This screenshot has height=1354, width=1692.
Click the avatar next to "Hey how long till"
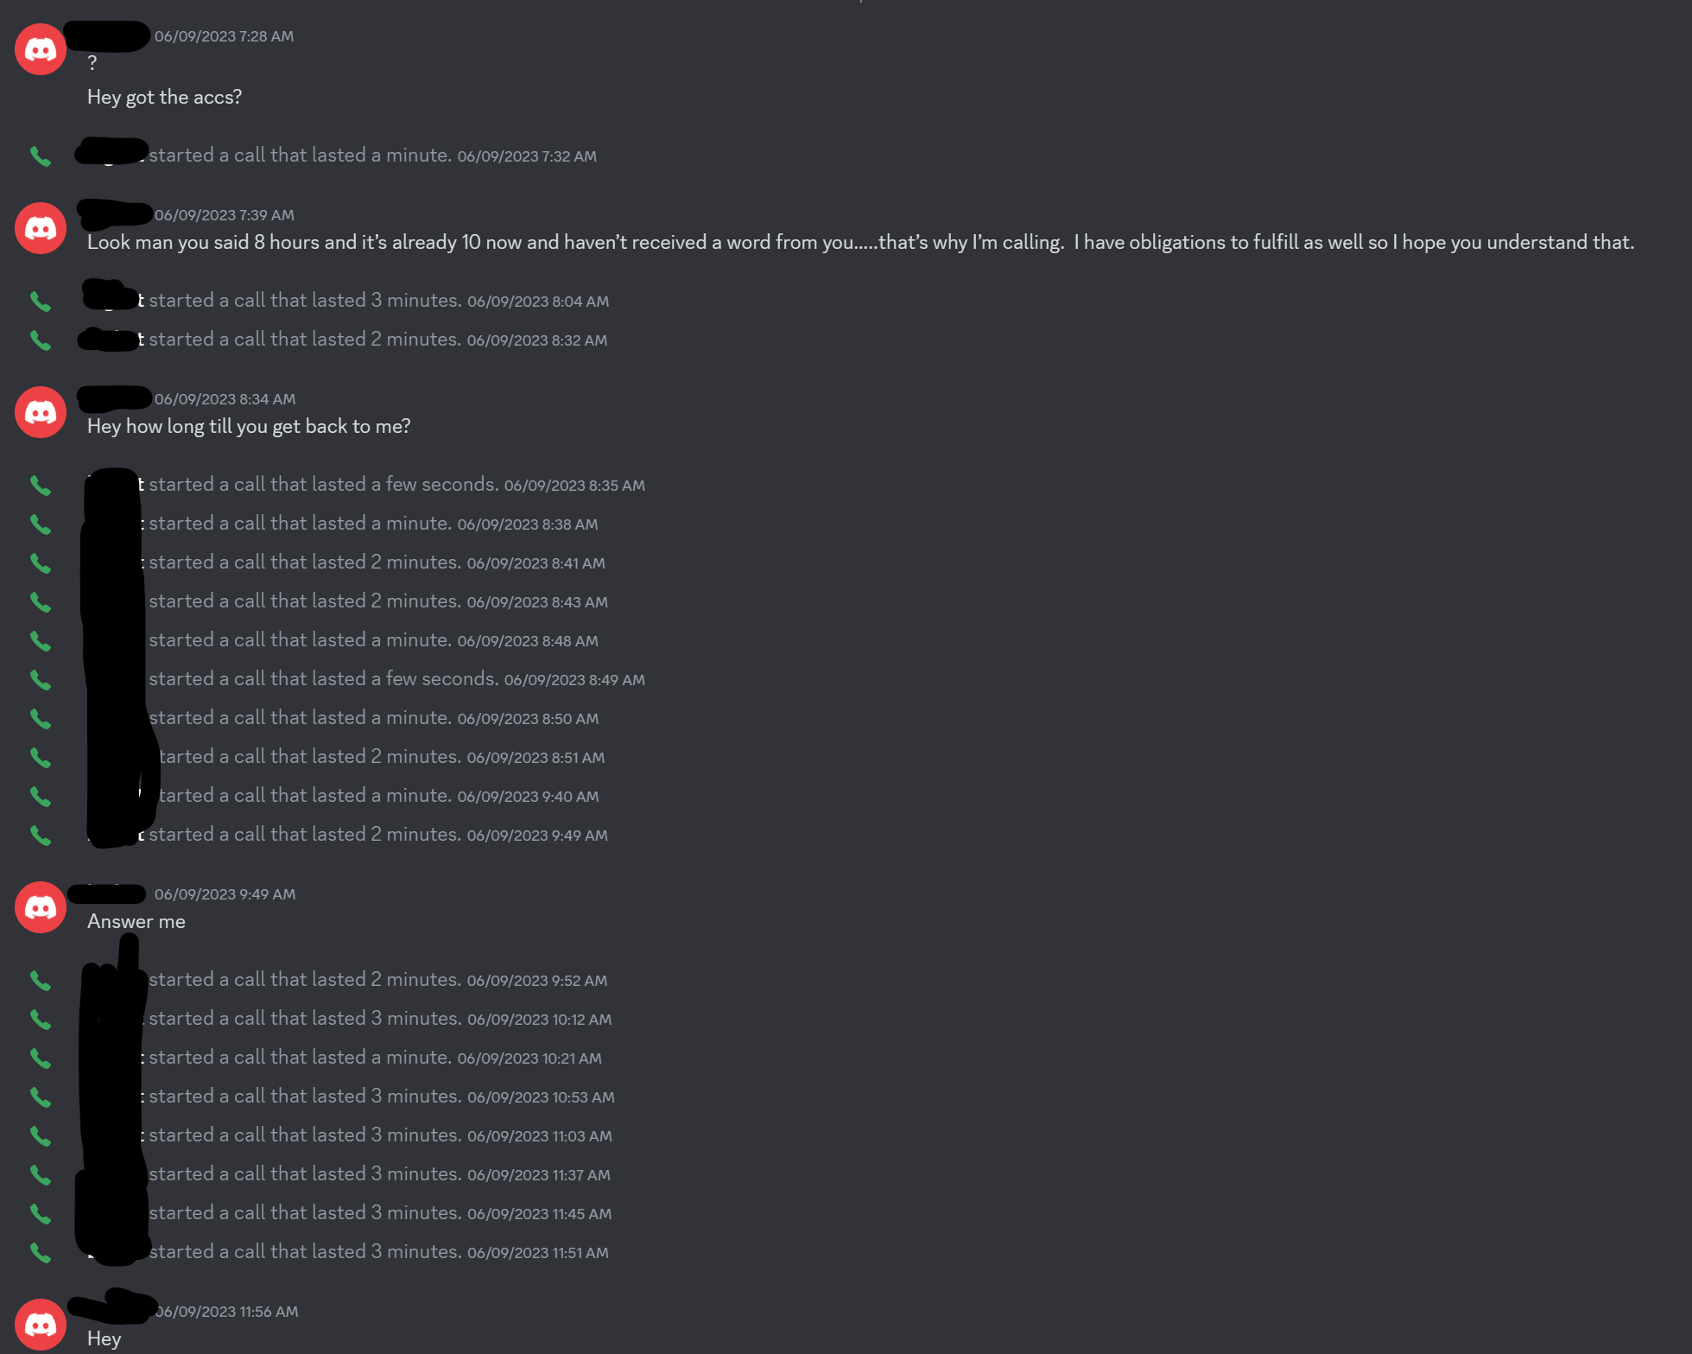click(41, 412)
